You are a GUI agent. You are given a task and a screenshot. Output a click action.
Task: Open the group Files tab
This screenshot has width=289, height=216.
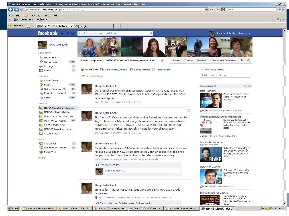(x=213, y=60)
